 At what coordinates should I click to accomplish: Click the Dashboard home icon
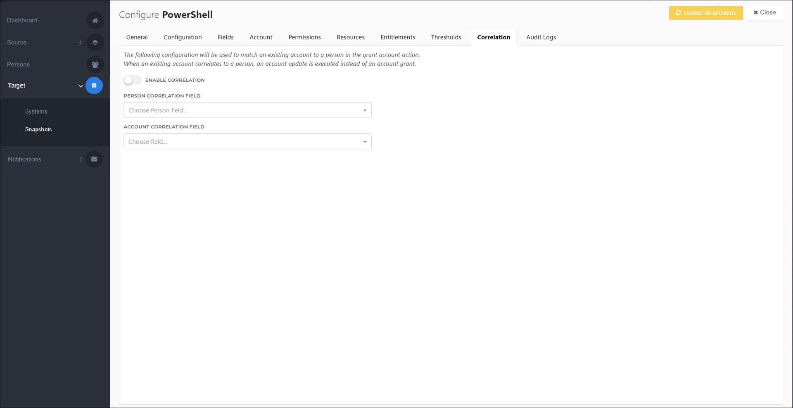click(95, 20)
